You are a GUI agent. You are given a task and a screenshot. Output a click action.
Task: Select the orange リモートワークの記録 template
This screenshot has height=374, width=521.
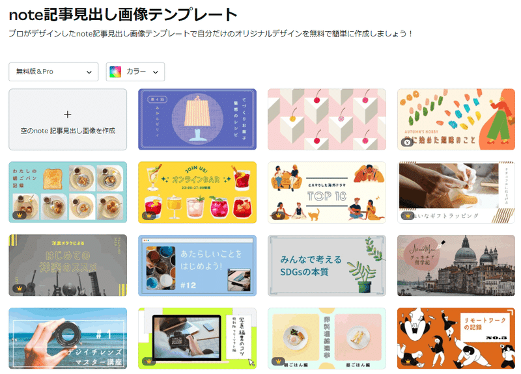coord(457,338)
